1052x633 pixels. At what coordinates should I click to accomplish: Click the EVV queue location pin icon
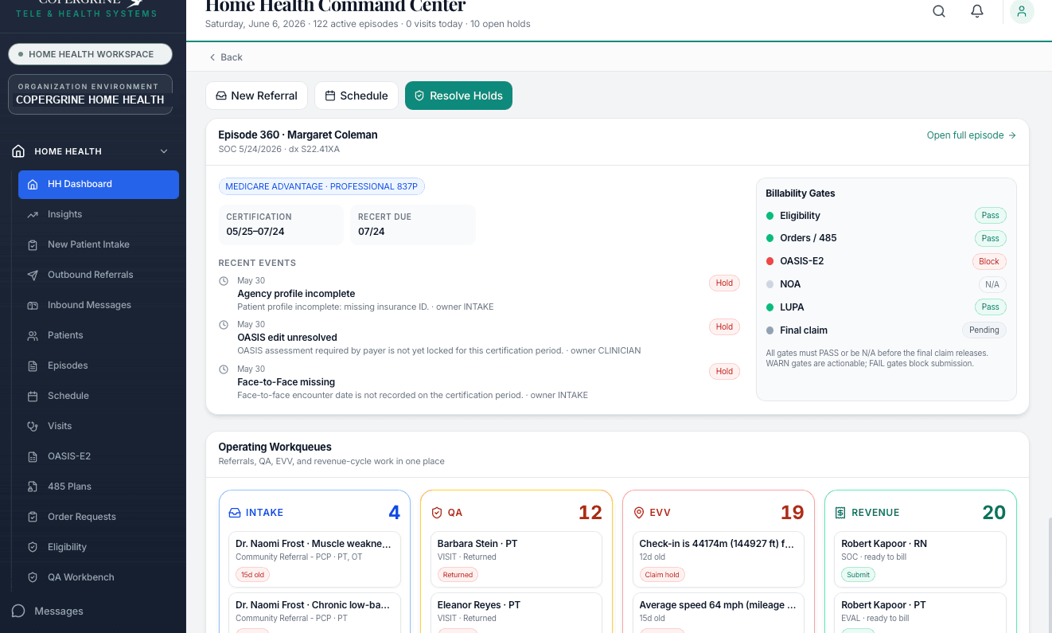coord(638,513)
